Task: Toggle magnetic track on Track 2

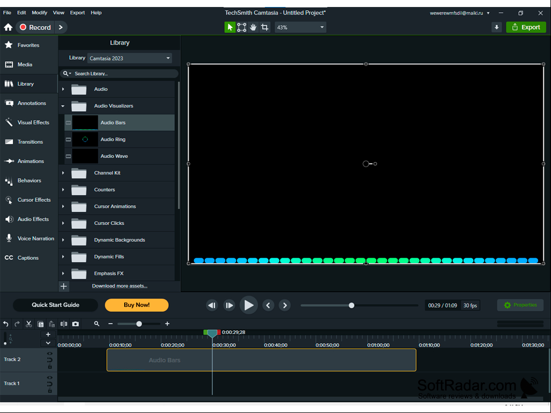Action: (x=49, y=360)
